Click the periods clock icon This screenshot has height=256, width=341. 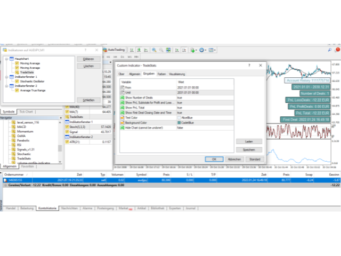pos(201,50)
